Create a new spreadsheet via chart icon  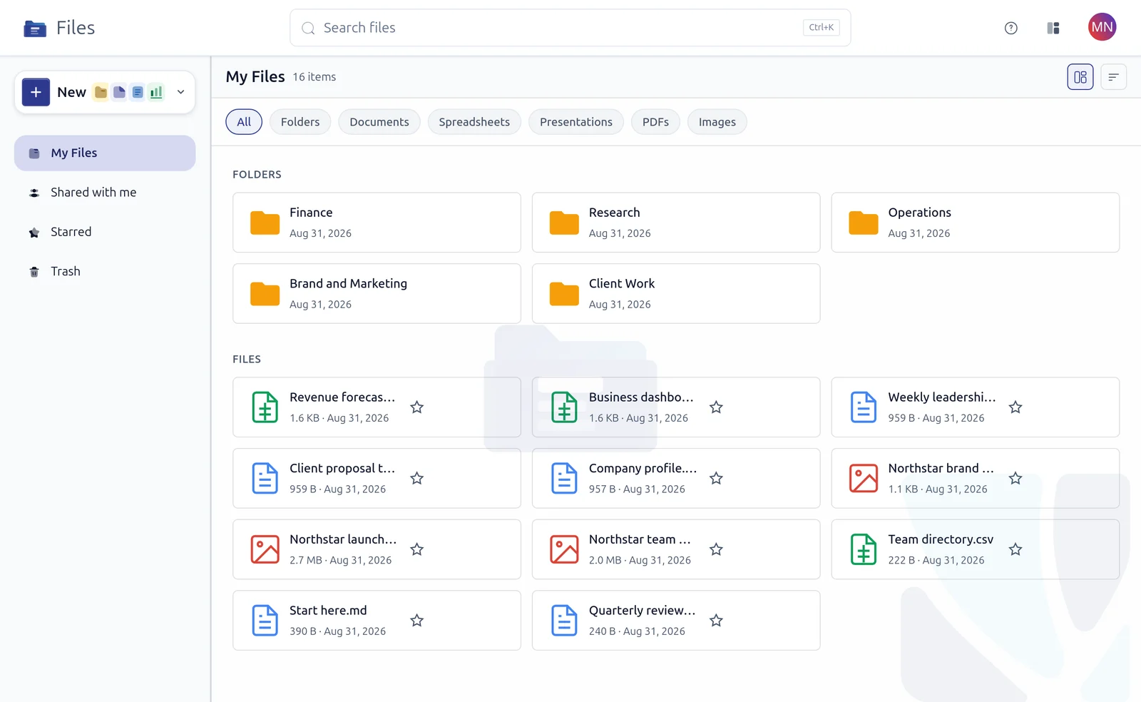coord(156,92)
